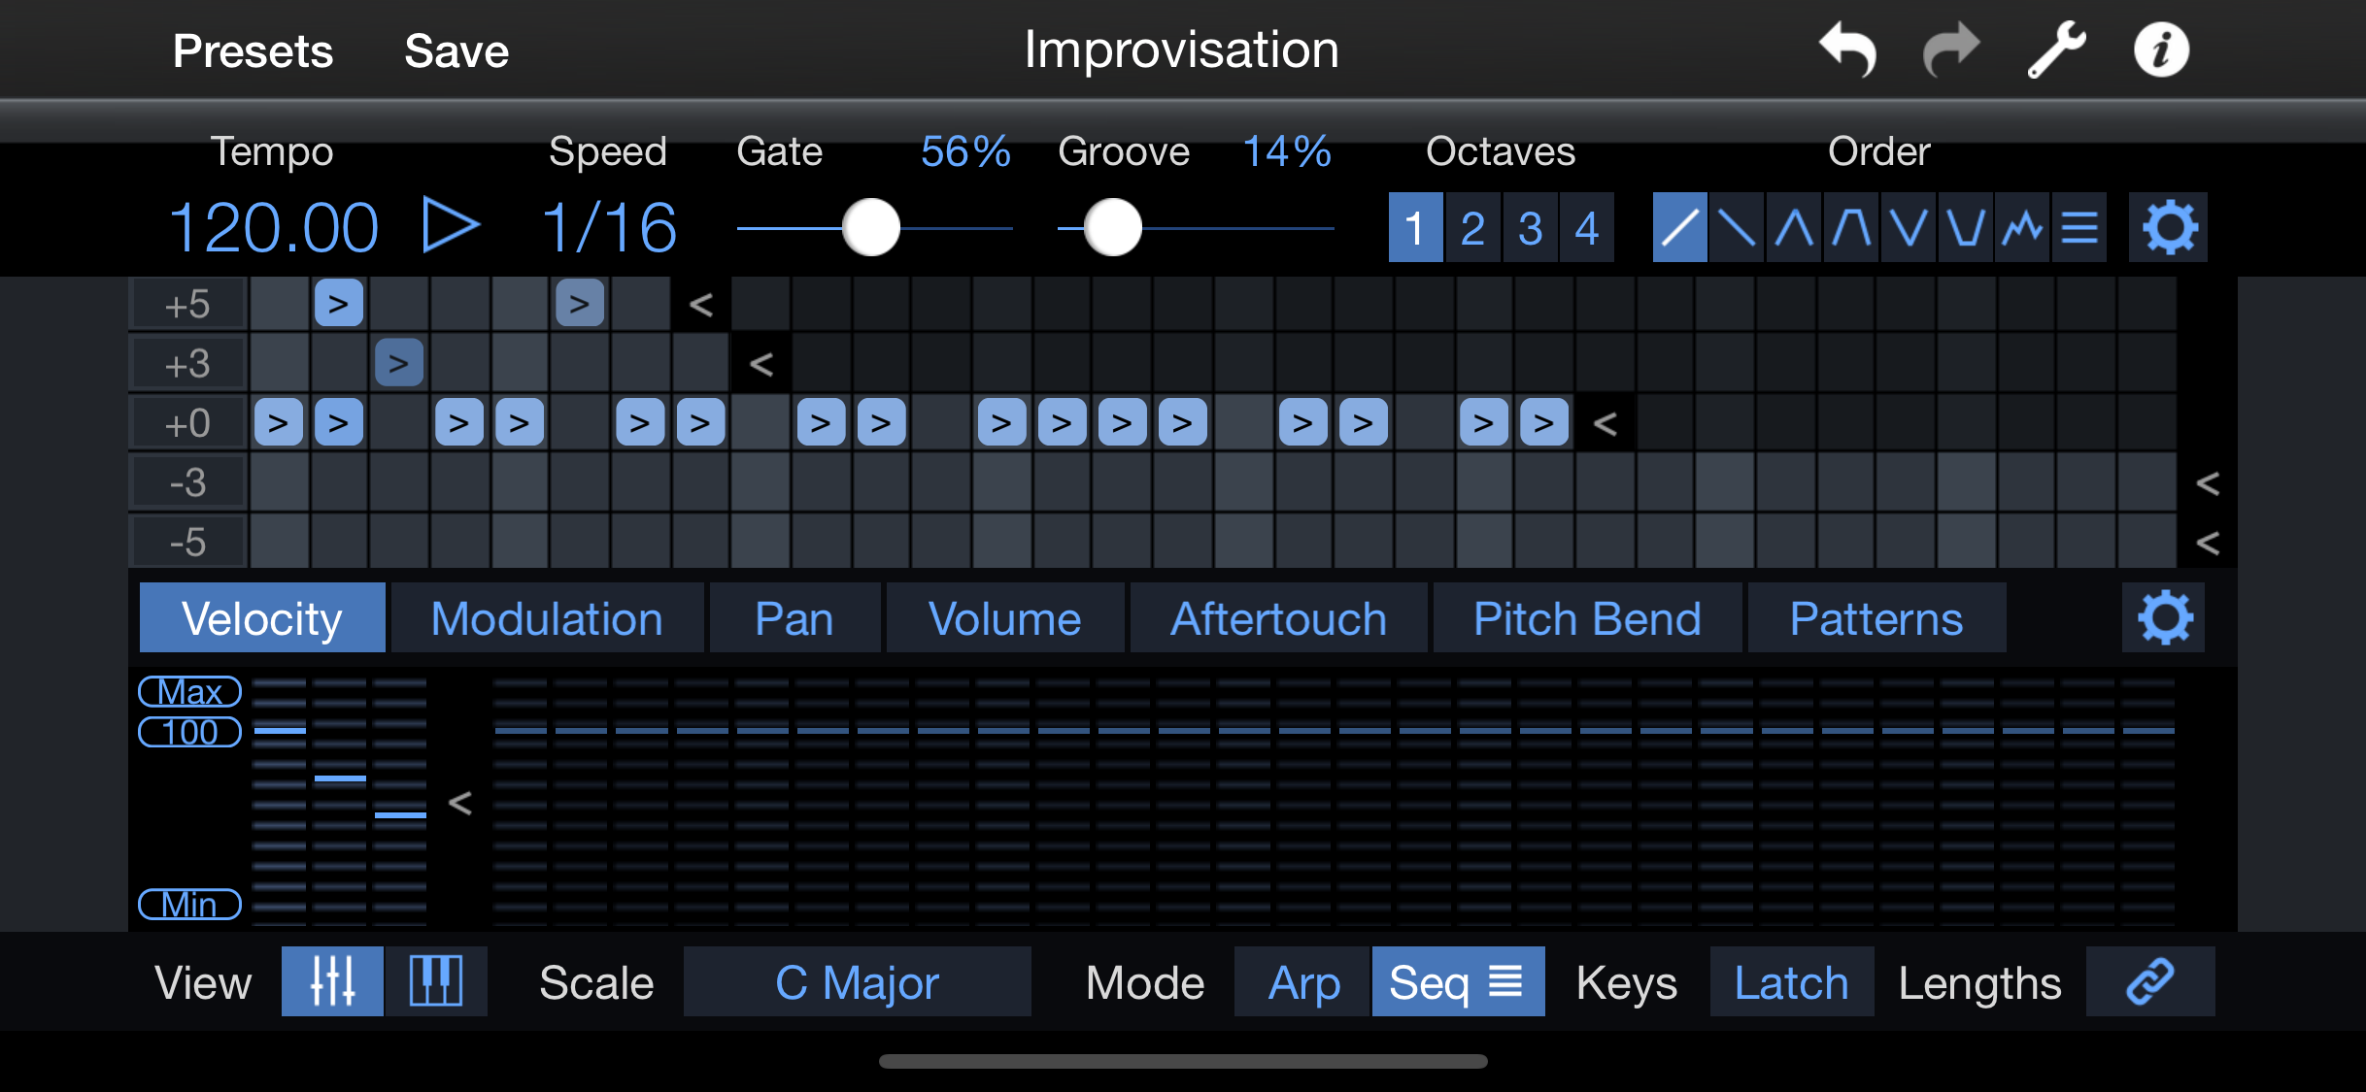Select the +5 row label
Viewport: 2366px width, 1092px height.
pos(187,304)
